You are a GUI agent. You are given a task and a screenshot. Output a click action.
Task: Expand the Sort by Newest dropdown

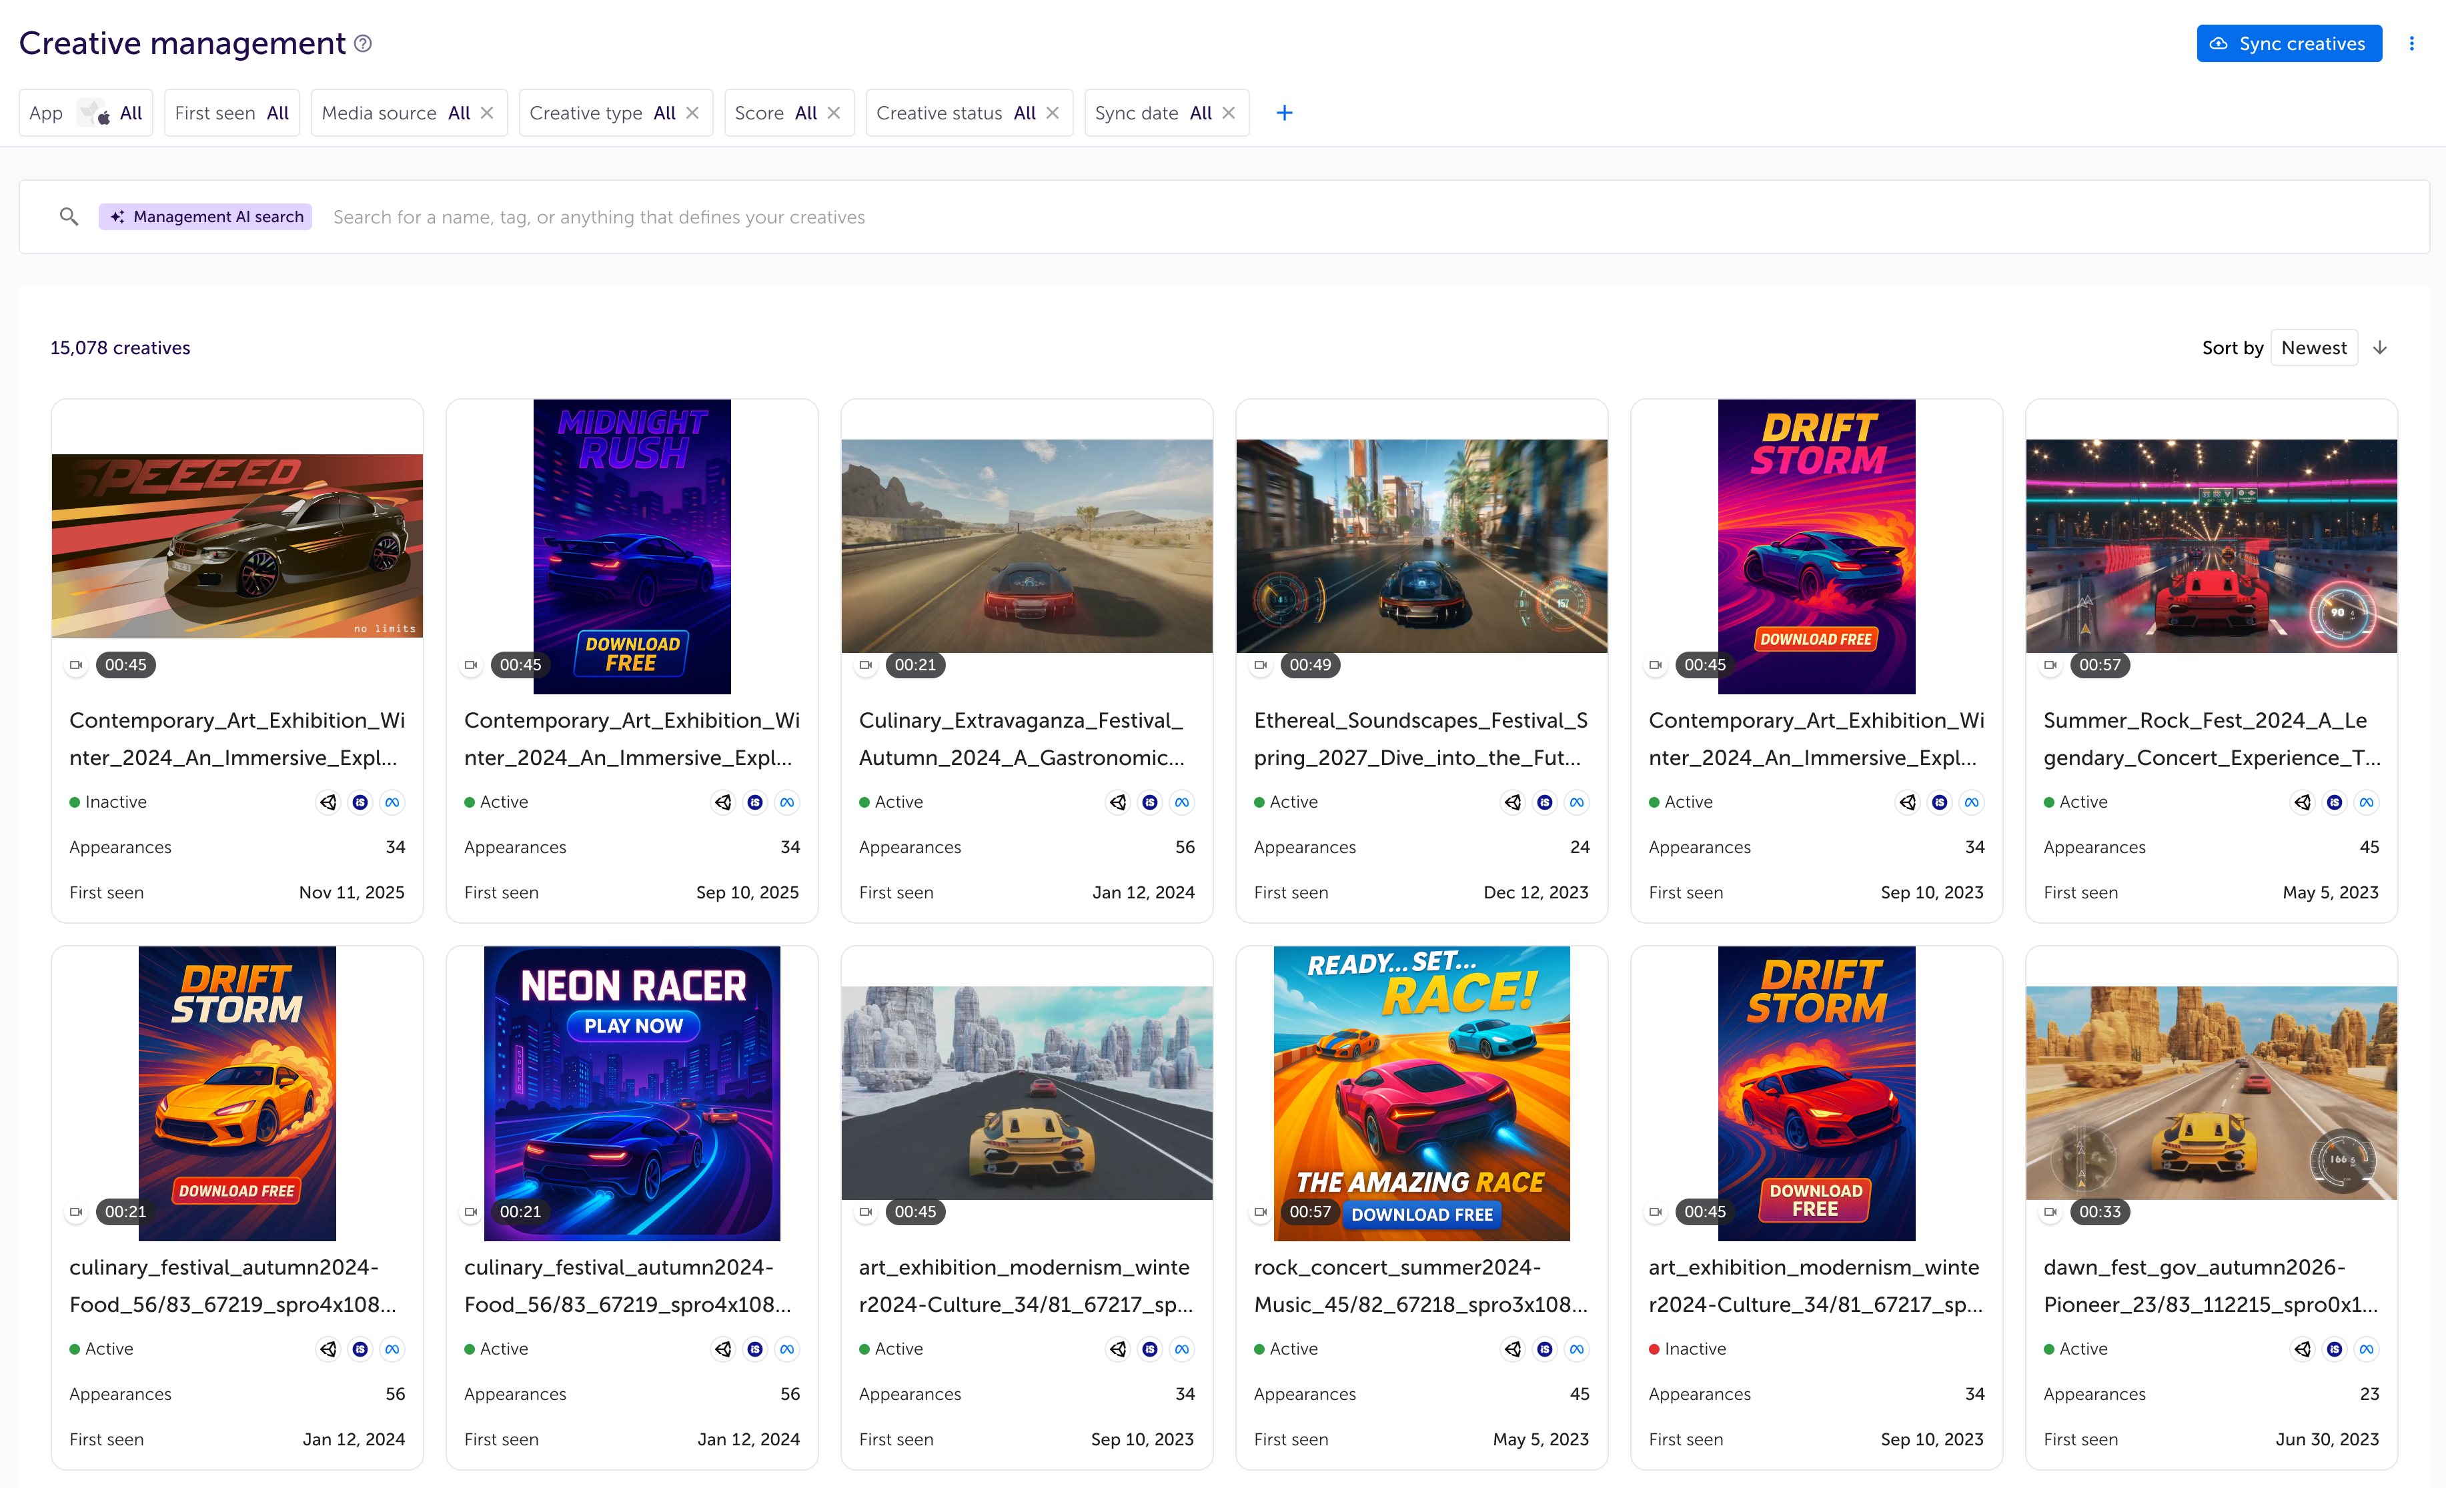(2313, 347)
